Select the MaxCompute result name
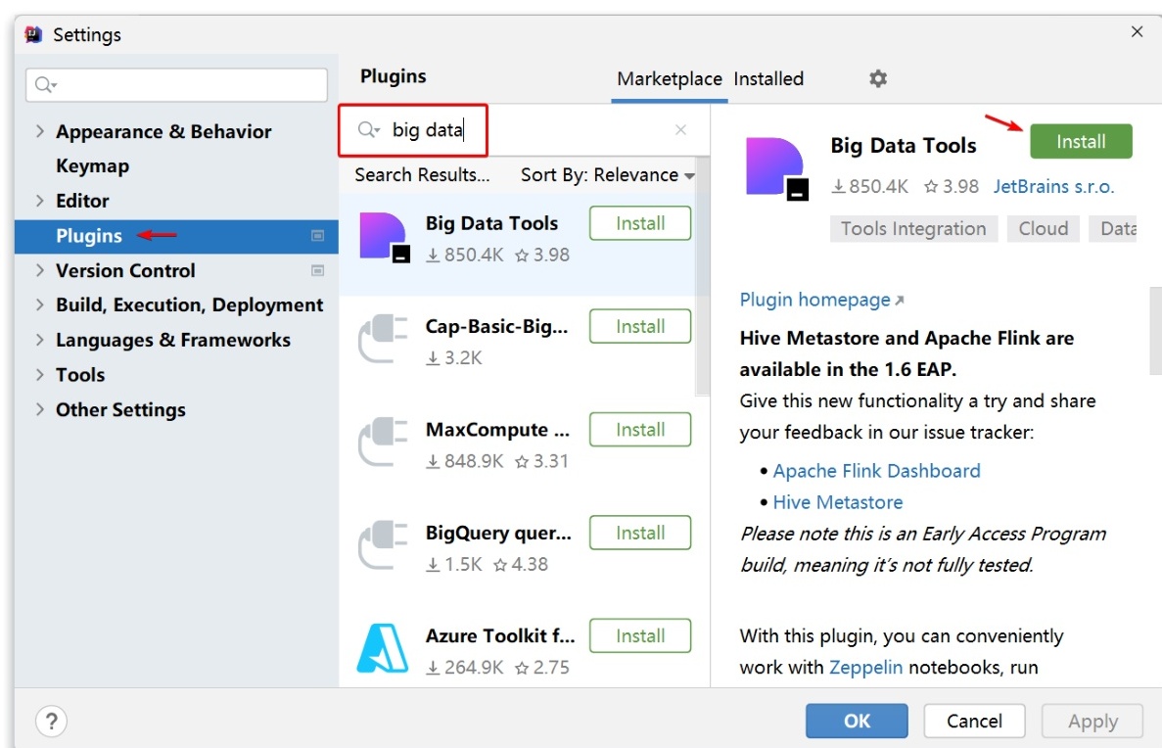Screen dimensions: 1162x748 coord(498,429)
